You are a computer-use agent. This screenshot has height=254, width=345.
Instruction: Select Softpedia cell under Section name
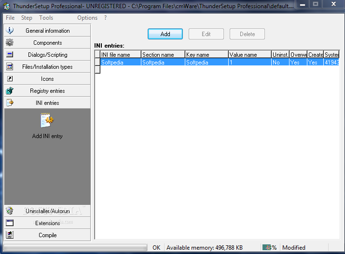163,62
